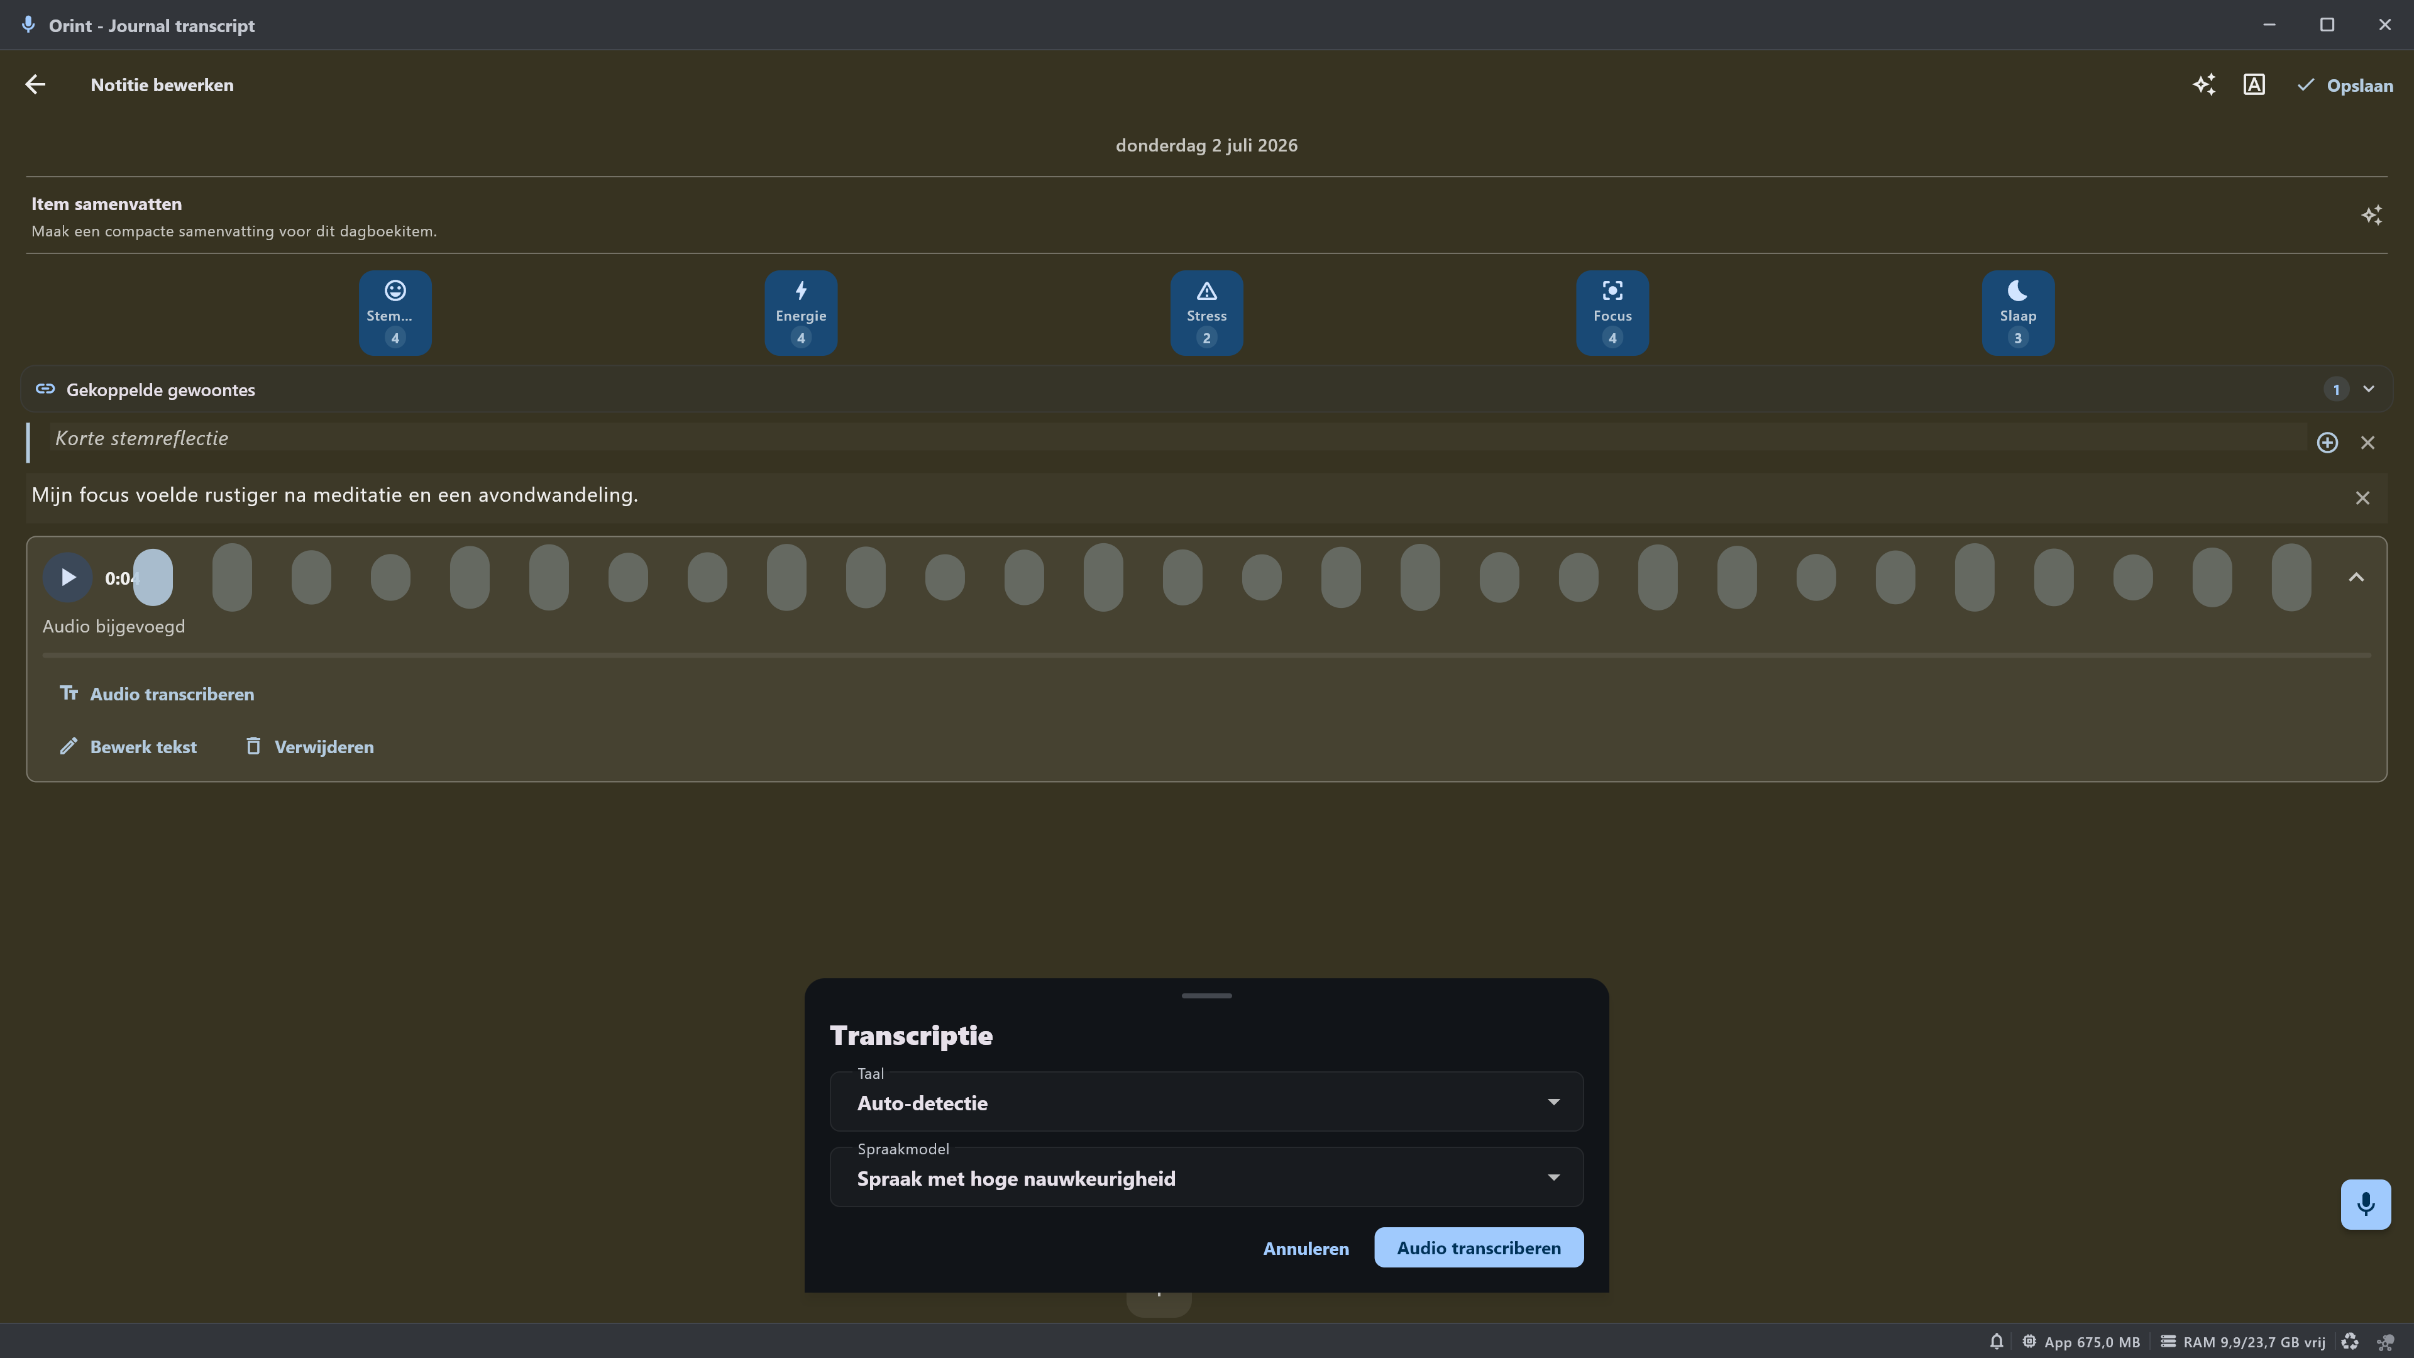The width and height of the screenshot is (2414, 1358).
Task: Select the Stemming mood tile
Action: pos(395,313)
